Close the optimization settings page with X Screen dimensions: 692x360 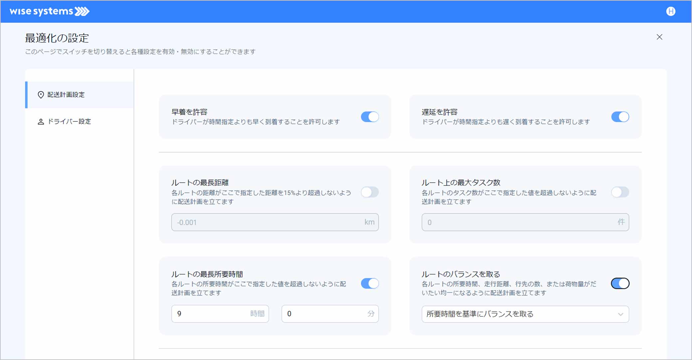(x=659, y=37)
